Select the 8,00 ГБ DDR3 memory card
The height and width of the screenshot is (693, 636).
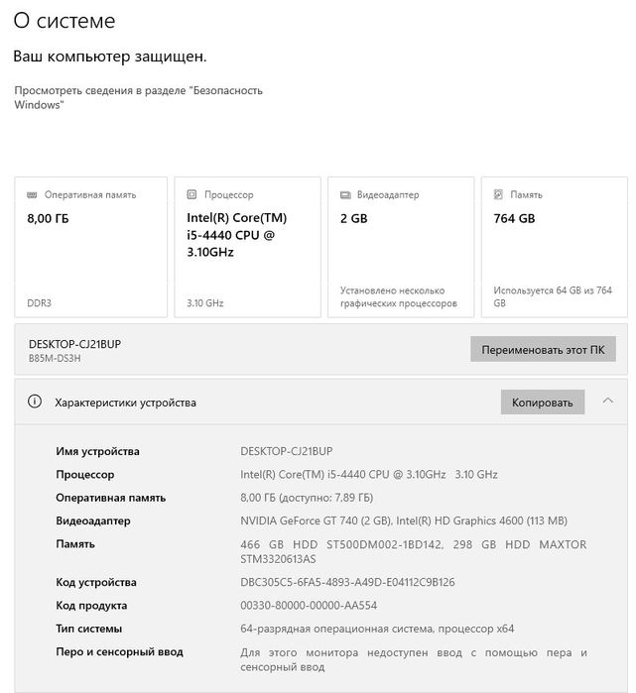point(90,247)
